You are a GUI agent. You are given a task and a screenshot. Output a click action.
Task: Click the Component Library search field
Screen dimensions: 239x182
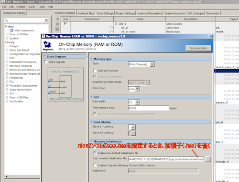[x=26, y=20]
